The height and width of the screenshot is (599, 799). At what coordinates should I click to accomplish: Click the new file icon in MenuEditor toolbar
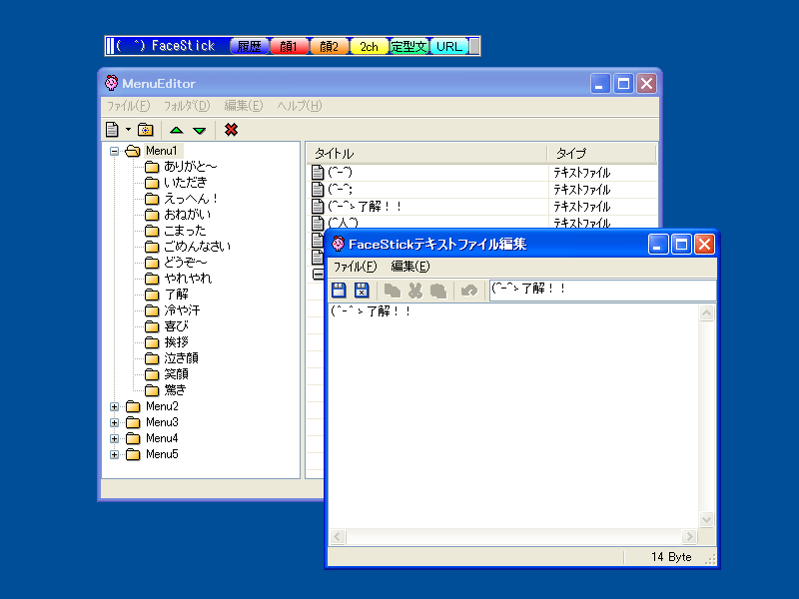click(112, 130)
